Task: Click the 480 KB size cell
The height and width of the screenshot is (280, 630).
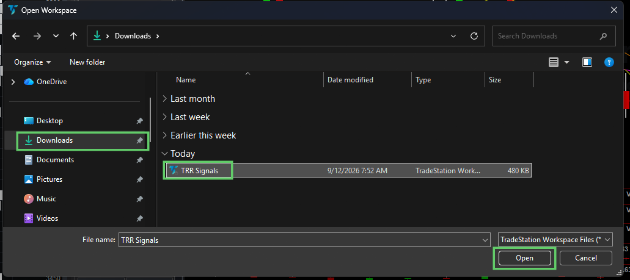Action: tap(518, 170)
